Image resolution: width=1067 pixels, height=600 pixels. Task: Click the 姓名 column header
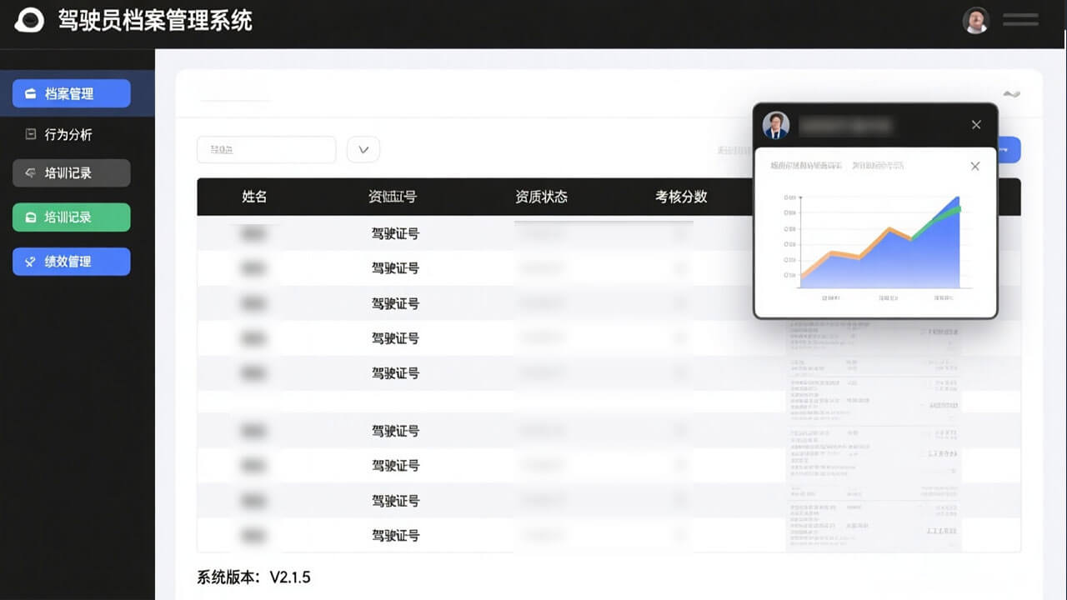(254, 197)
